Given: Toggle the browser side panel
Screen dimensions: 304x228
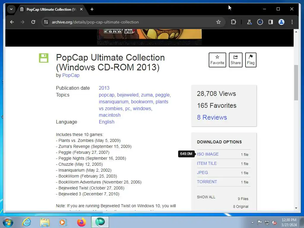Looking at the screenshot, I should coord(271,22).
